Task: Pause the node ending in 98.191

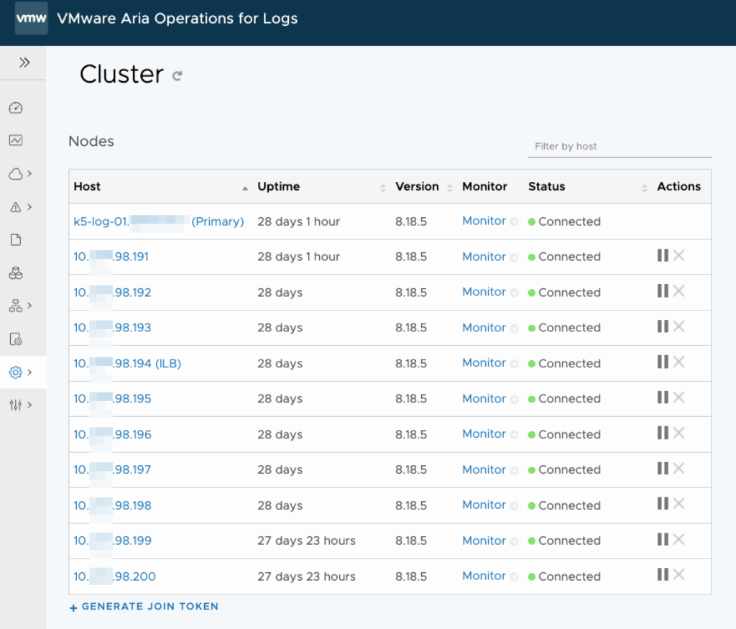Action: (663, 255)
